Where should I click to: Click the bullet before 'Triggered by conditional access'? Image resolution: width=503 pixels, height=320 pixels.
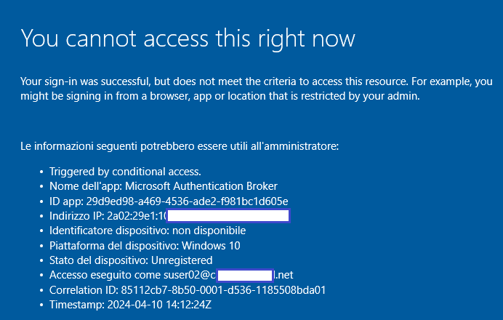pyautogui.click(x=41, y=172)
